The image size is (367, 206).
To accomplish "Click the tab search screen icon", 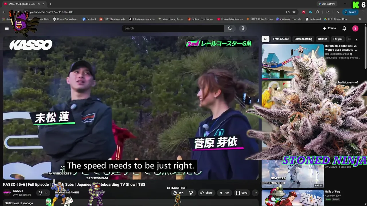I will 328,12.
